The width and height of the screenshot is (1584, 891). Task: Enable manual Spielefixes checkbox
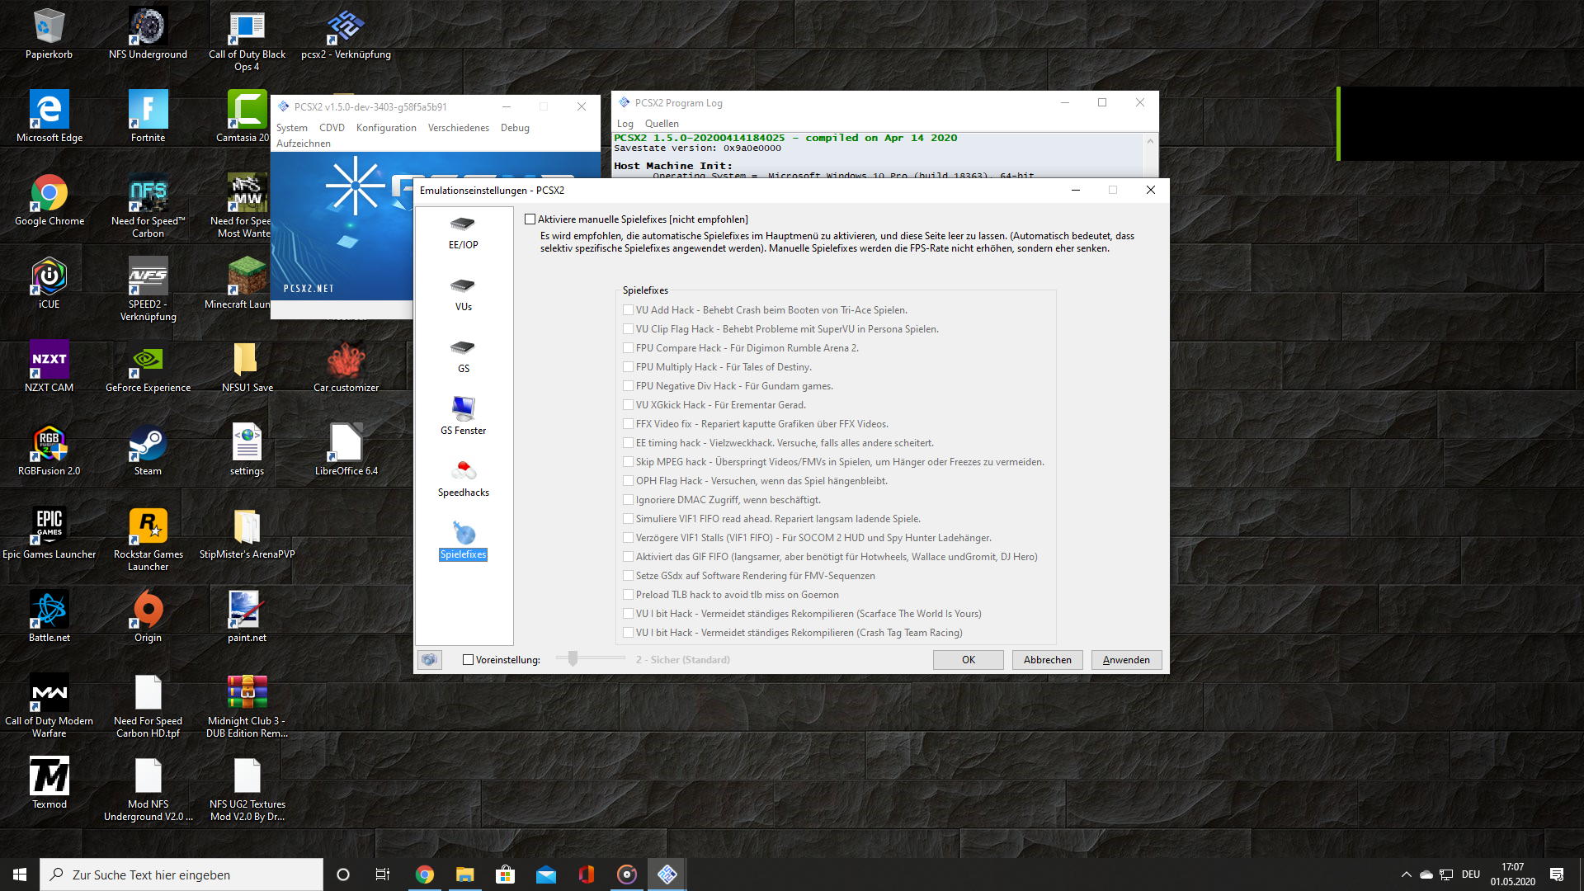(x=530, y=219)
